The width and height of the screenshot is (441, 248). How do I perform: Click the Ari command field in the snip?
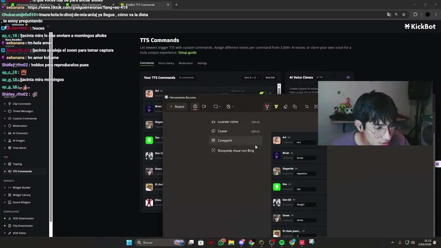click(305, 142)
